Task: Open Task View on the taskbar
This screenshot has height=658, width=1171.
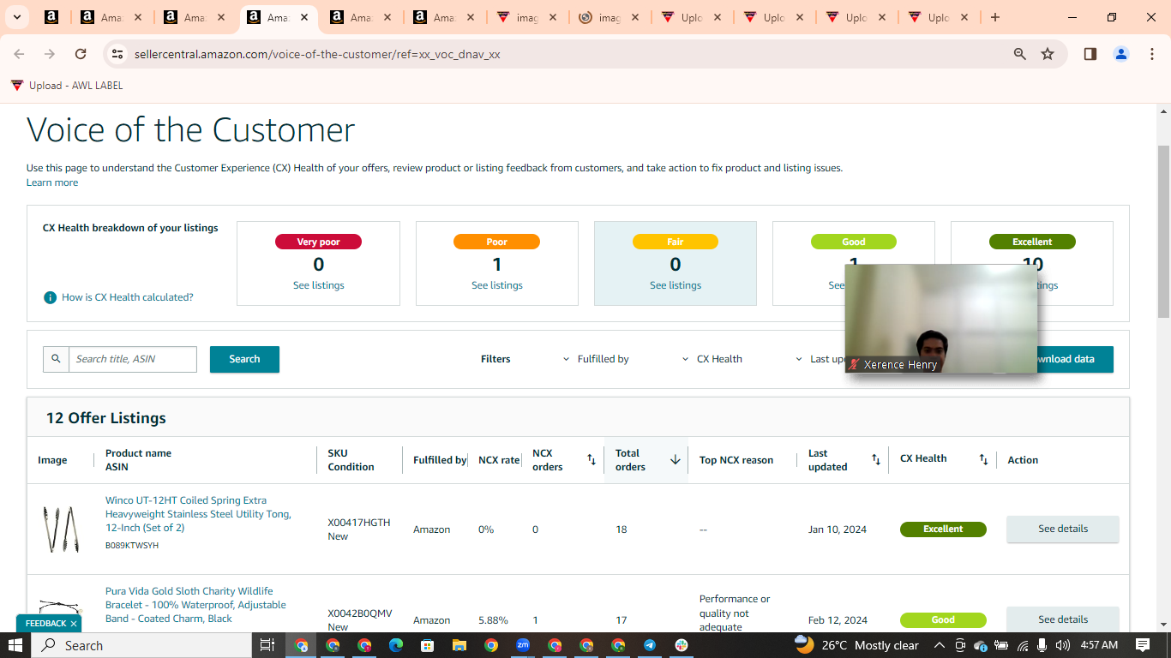Action: (267, 645)
